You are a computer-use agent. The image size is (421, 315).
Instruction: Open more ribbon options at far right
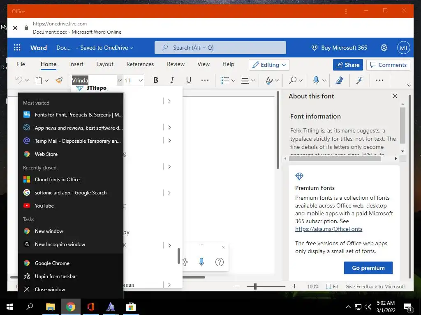pyautogui.click(x=379, y=80)
